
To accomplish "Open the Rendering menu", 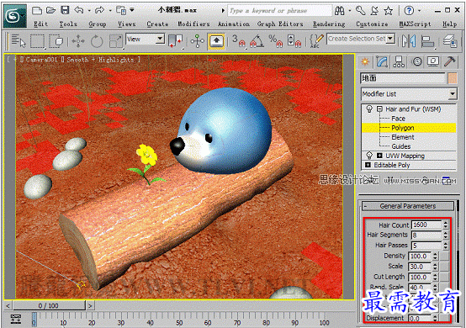I will point(329,24).
